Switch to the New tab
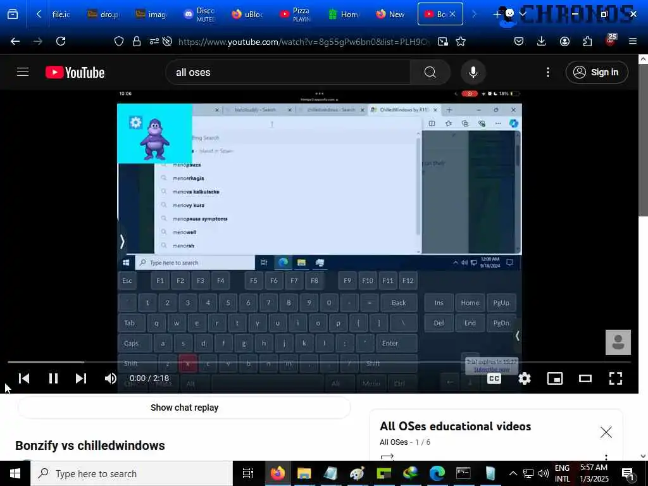 (x=392, y=15)
